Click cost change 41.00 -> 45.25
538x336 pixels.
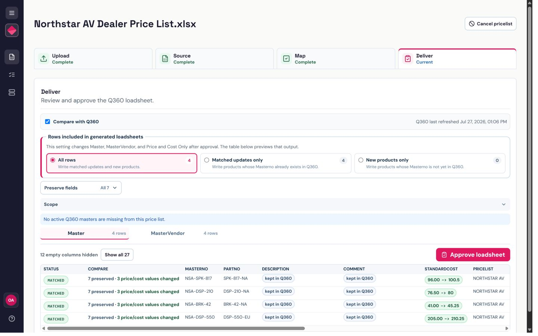[x=443, y=306]
